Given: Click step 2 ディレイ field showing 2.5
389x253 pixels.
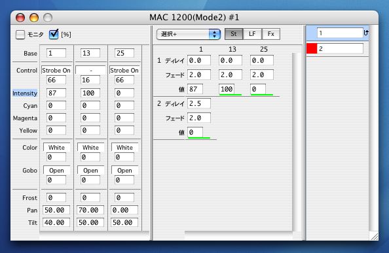Looking at the screenshot, I should 199,103.
